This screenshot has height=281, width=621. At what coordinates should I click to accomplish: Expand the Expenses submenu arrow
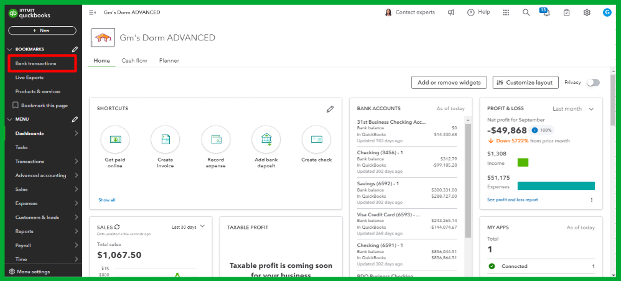click(76, 203)
